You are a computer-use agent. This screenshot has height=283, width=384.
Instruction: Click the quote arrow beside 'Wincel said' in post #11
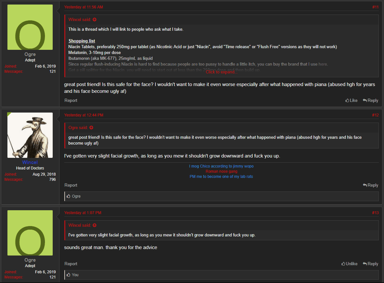coord(94,20)
